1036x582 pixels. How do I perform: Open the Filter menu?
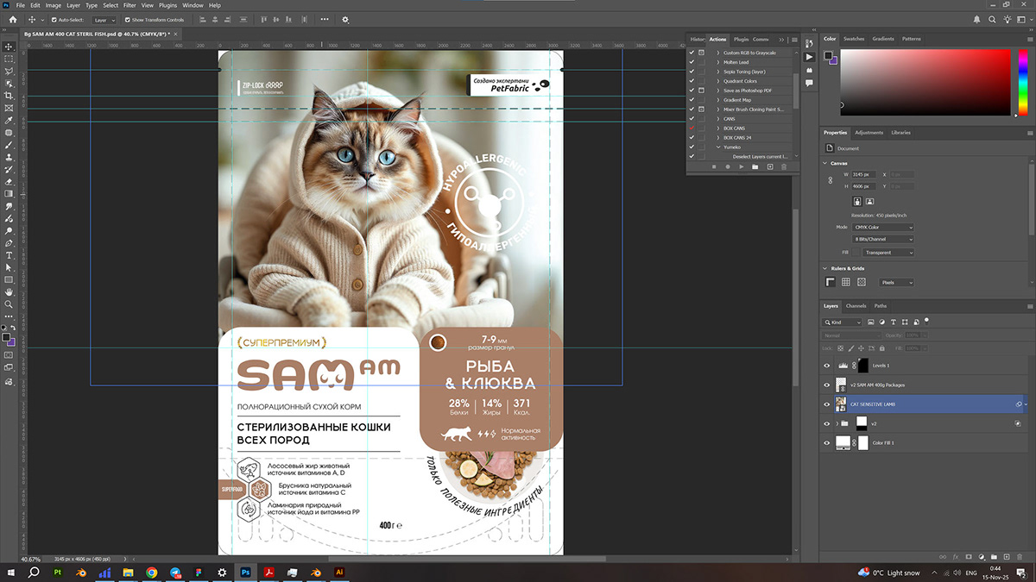click(x=129, y=4)
